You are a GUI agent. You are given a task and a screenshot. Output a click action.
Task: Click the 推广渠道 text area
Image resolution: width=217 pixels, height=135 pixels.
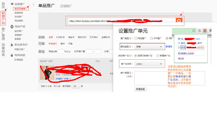(170, 78)
